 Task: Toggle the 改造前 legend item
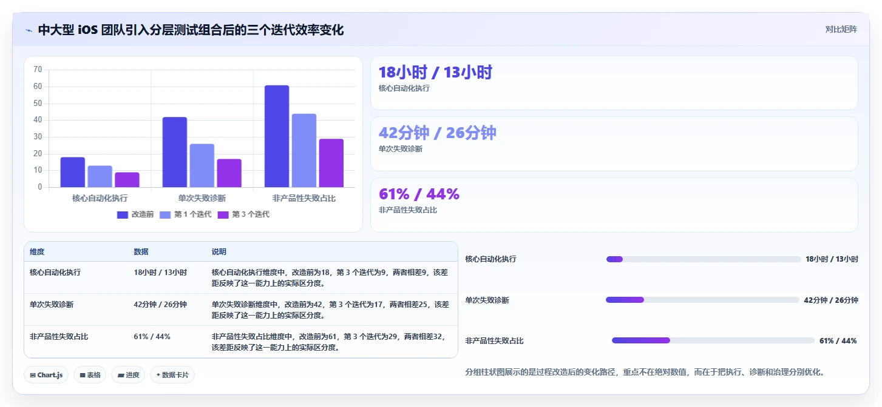click(135, 214)
